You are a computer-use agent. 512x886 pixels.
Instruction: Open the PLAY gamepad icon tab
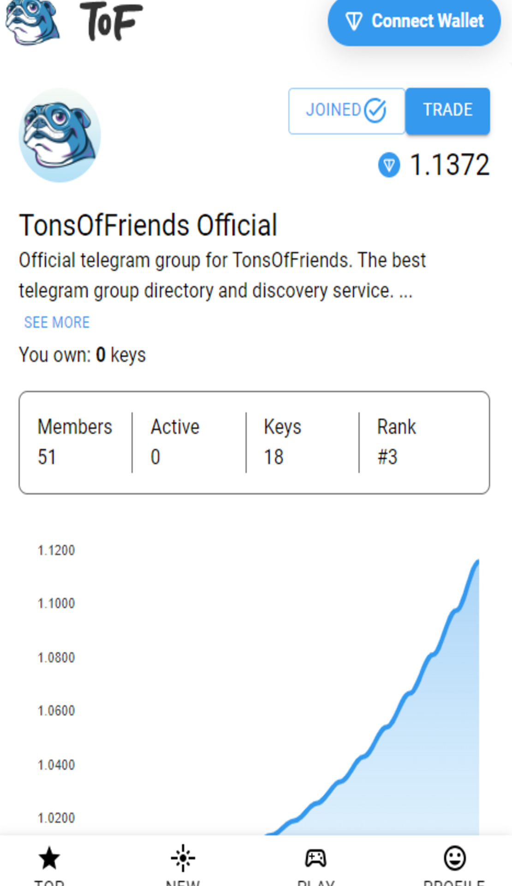(316, 858)
